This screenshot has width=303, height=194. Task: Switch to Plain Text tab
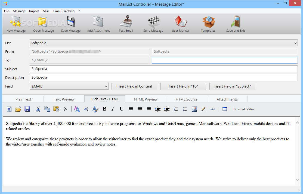[23, 99]
